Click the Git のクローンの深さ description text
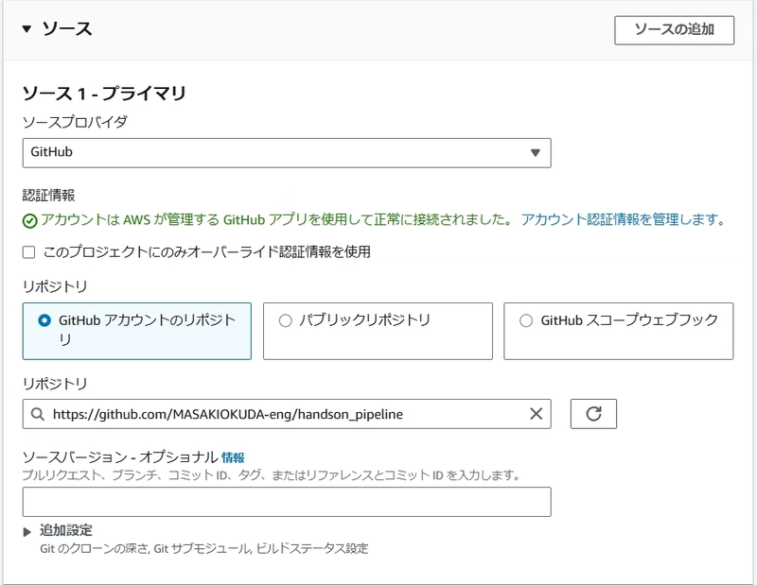 point(203,549)
